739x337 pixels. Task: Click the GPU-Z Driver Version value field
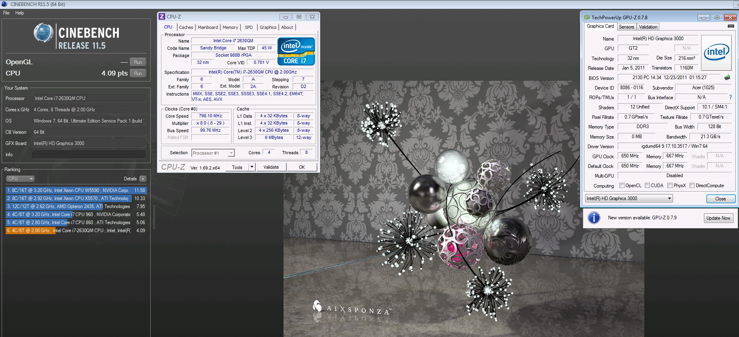click(675, 146)
